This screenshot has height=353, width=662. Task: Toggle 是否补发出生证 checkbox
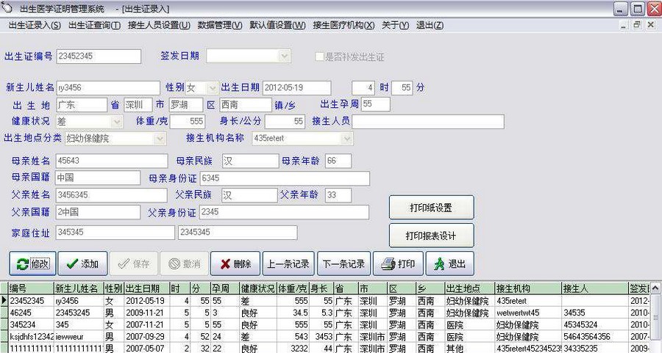[x=320, y=57]
